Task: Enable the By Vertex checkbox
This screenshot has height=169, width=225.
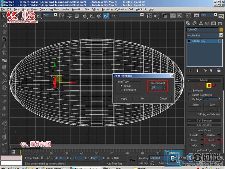Action: coord(190,91)
